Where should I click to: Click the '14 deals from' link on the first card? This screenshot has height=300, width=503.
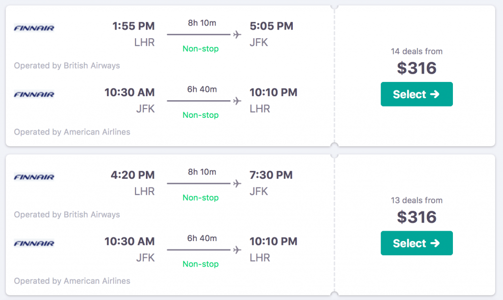click(x=417, y=51)
